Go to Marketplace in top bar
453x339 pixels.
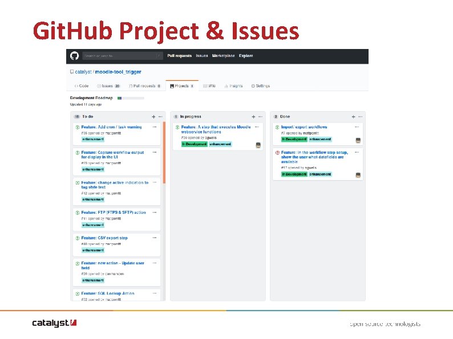tap(223, 56)
